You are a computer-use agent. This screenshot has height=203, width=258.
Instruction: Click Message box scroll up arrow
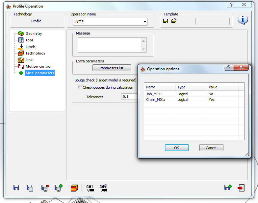pos(143,41)
